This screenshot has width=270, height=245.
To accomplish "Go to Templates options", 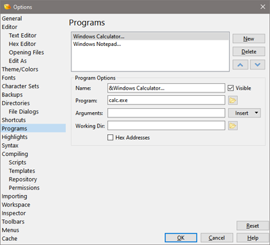I will (x=22, y=171).
